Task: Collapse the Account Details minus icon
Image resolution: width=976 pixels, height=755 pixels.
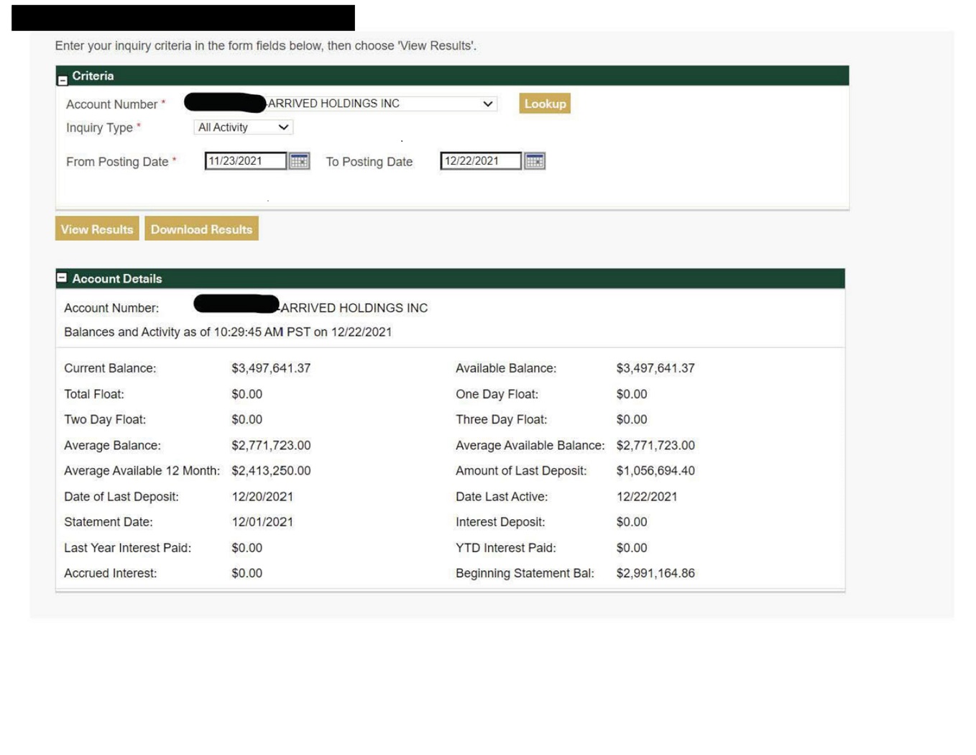Action: [x=62, y=278]
